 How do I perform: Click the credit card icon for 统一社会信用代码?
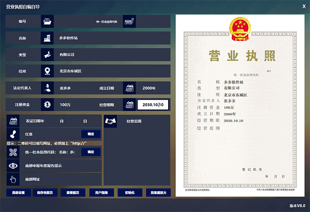click(x=129, y=21)
